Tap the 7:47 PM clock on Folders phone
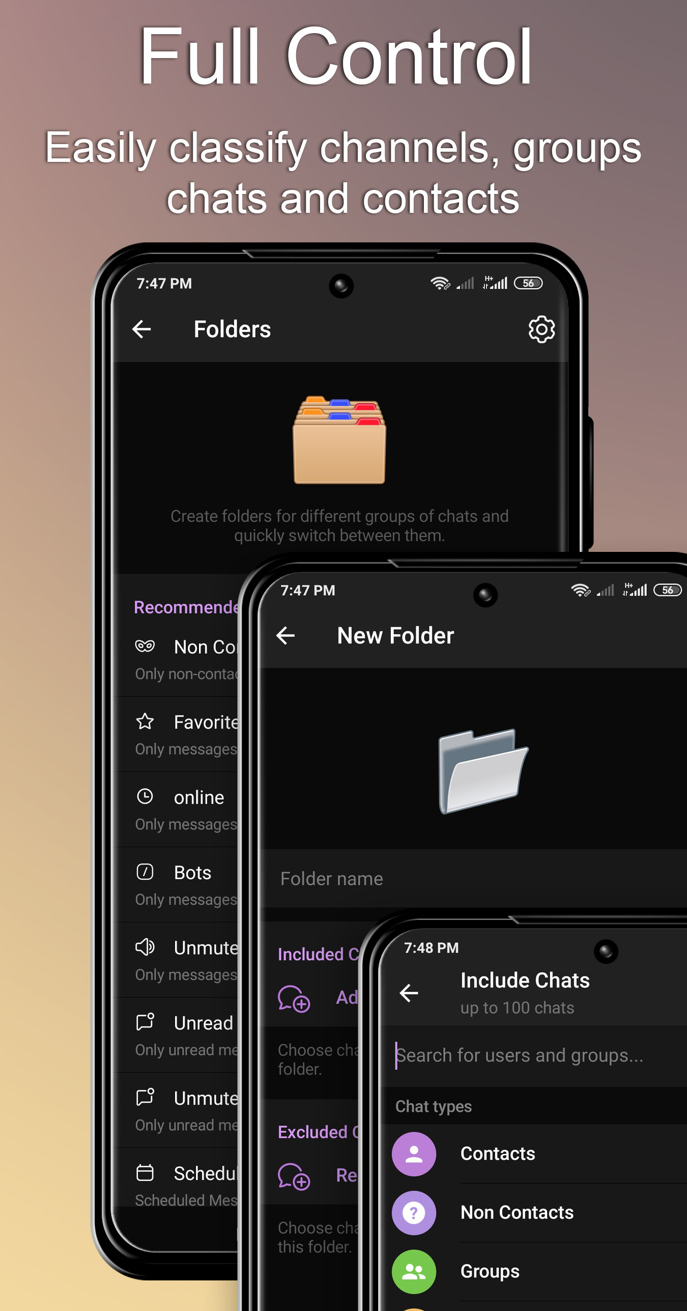Viewport: 687px width, 1311px height. 164,284
